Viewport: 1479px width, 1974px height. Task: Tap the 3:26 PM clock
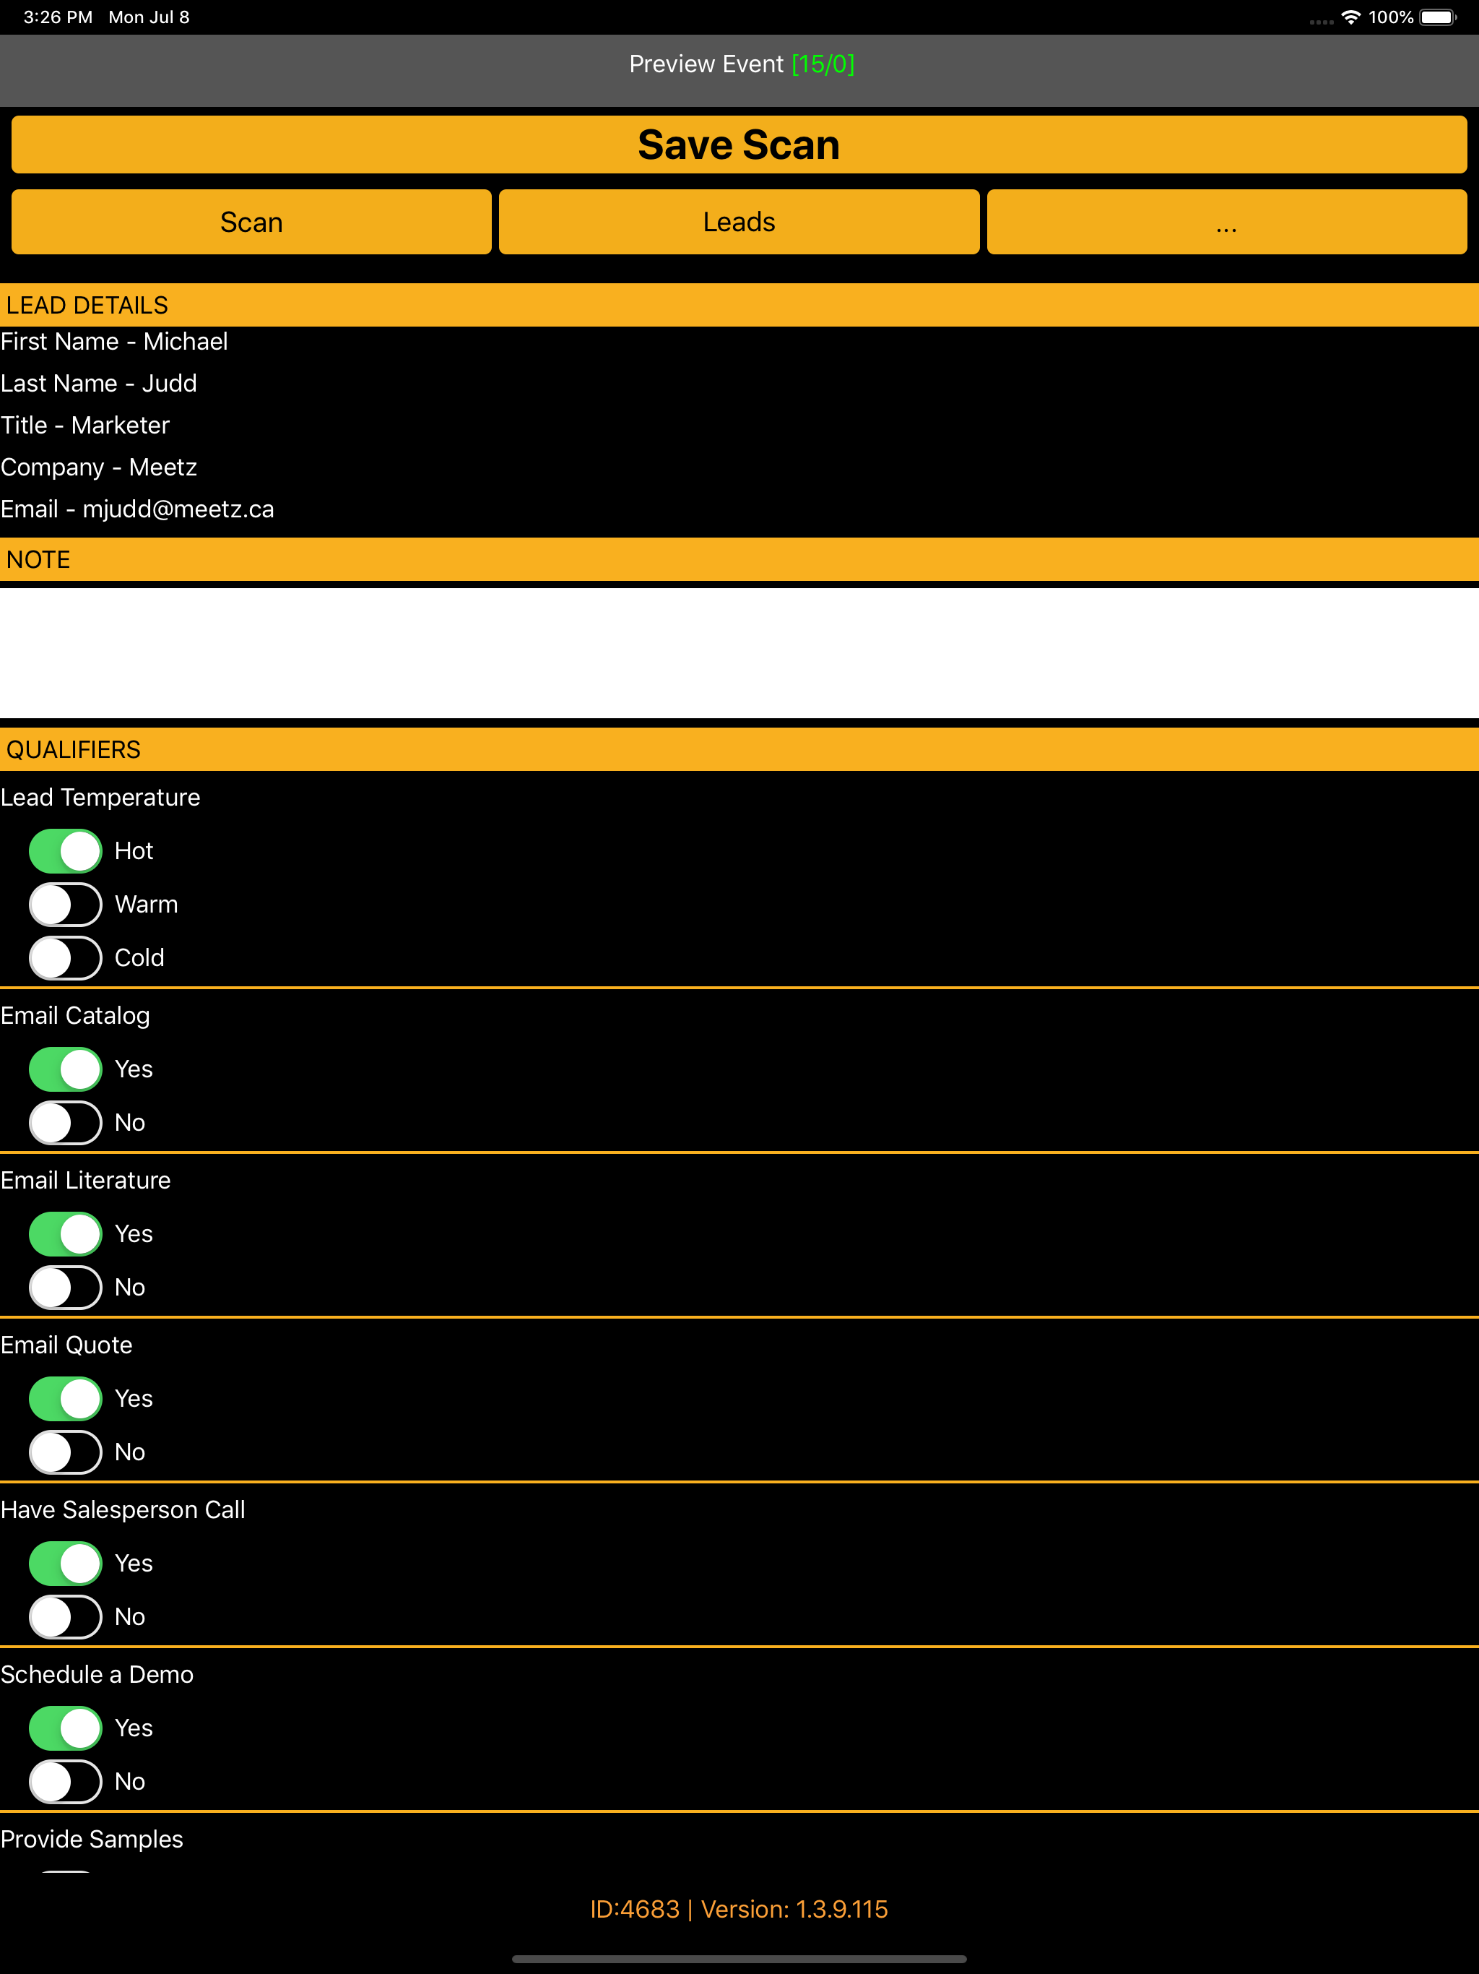[x=58, y=17]
